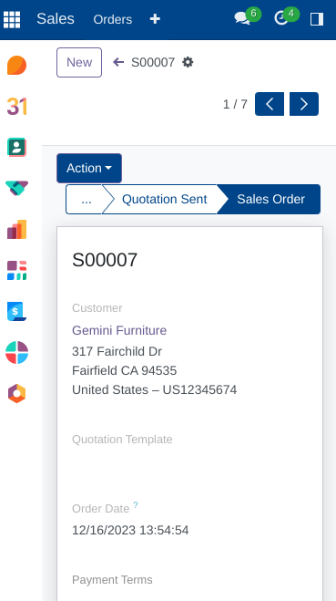This screenshot has width=336, height=601.
Task: Open the Invoicing app icon
Action: click(16, 311)
